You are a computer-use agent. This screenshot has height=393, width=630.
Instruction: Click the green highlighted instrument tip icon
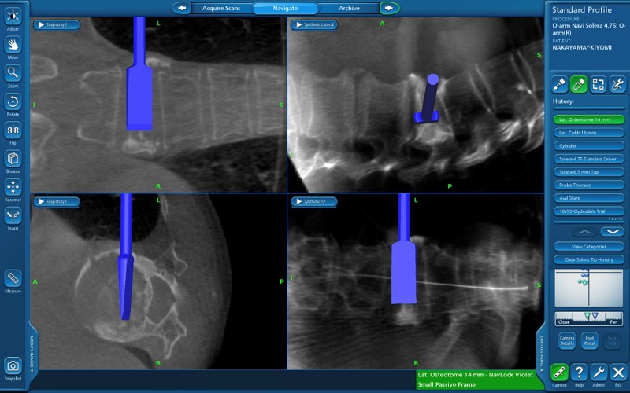pos(579,84)
